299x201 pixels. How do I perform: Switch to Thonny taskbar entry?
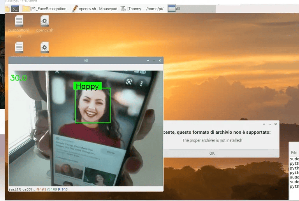point(143,9)
